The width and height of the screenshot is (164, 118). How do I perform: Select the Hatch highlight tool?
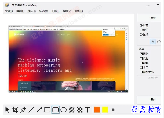pyautogui.click(x=72, y=110)
